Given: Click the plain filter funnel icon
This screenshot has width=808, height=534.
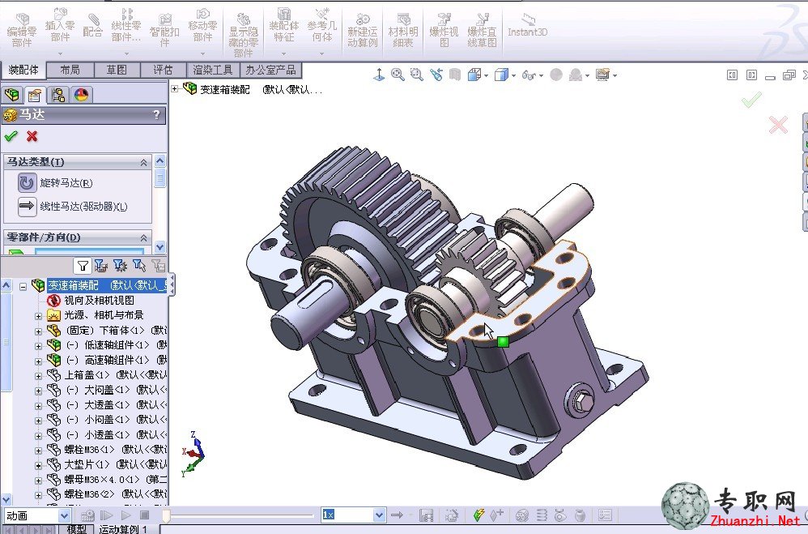Looking at the screenshot, I should point(83,266).
